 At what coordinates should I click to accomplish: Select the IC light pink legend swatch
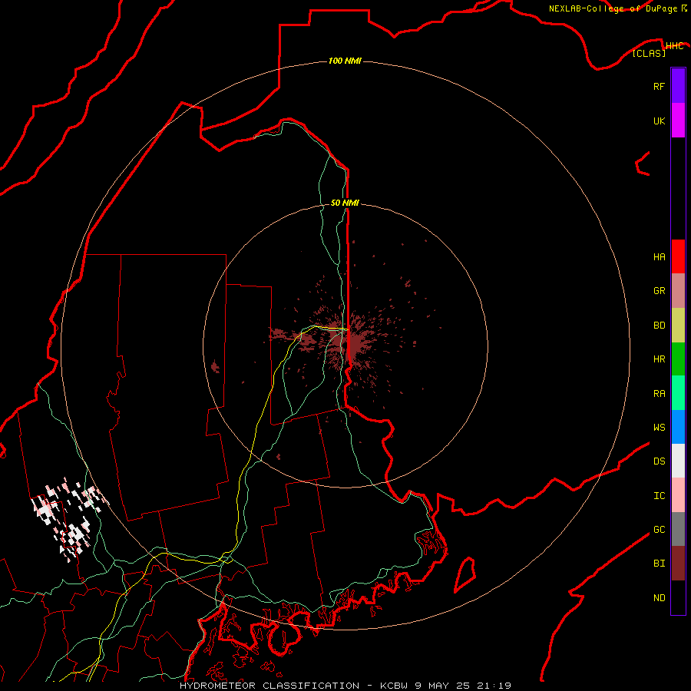coord(678,495)
